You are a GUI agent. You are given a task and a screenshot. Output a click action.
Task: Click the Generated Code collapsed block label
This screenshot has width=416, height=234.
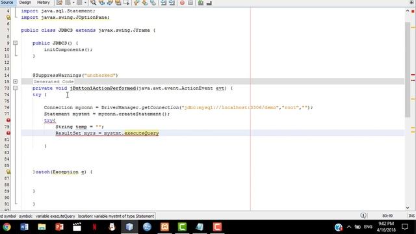53,81
